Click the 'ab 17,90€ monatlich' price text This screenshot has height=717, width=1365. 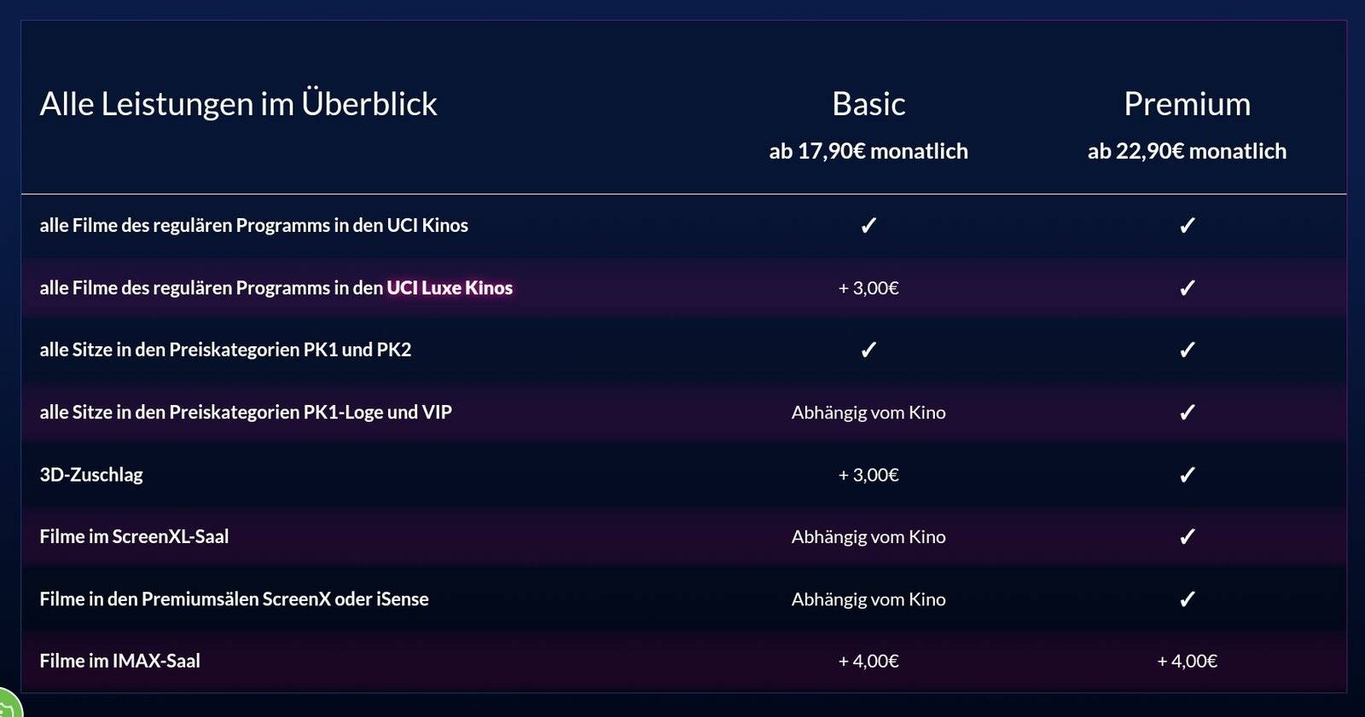click(x=868, y=151)
